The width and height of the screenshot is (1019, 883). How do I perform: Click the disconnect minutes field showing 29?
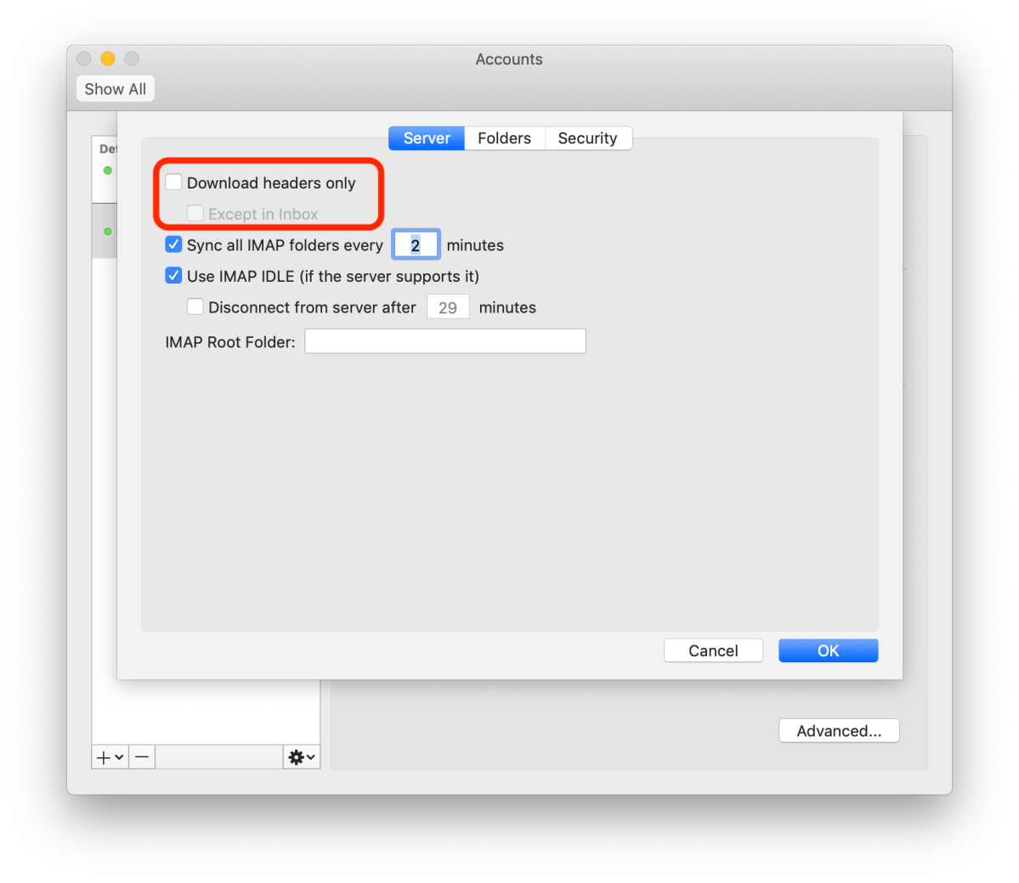coord(448,307)
